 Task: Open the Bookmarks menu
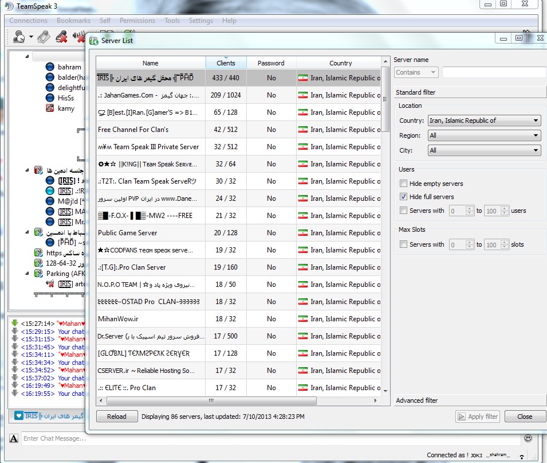(73, 21)
